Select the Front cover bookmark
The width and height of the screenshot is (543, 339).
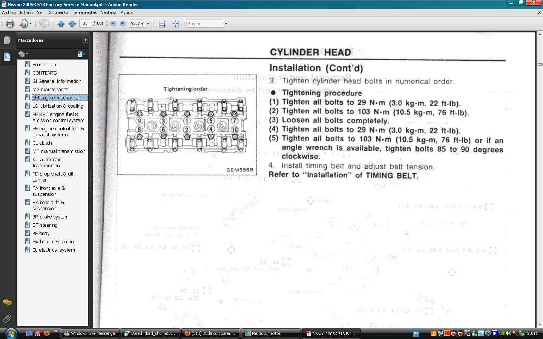click(x=44, y=64)
